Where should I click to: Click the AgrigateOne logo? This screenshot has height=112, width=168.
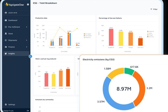[14, 4]
